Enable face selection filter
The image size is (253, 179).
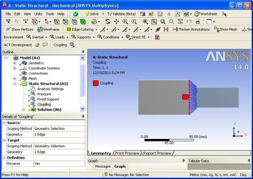coord(74,22)
